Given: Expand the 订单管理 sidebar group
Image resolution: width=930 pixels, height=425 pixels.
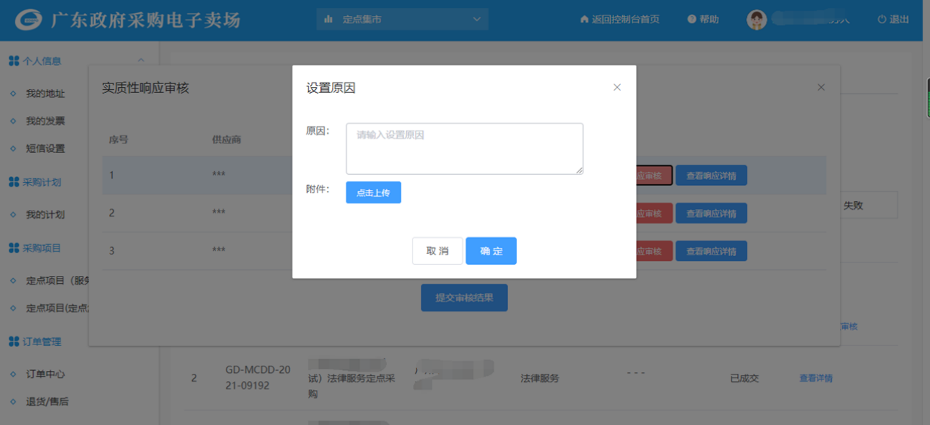Looking at the screenshot, I should click(42, 342).
